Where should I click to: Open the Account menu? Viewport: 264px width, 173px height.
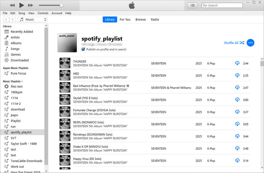[x=57, y=13]
